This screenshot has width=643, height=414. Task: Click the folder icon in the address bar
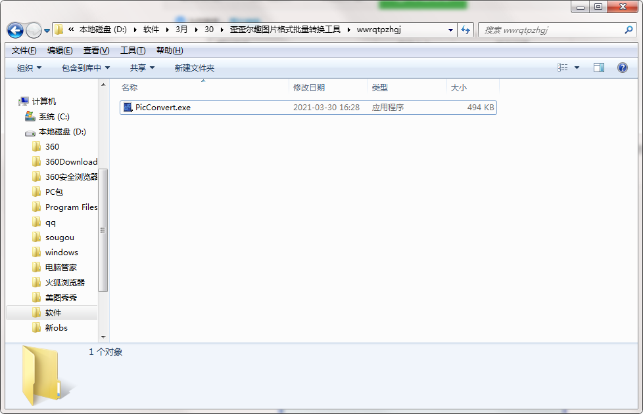pyautogui.click(x=59, y=30)
